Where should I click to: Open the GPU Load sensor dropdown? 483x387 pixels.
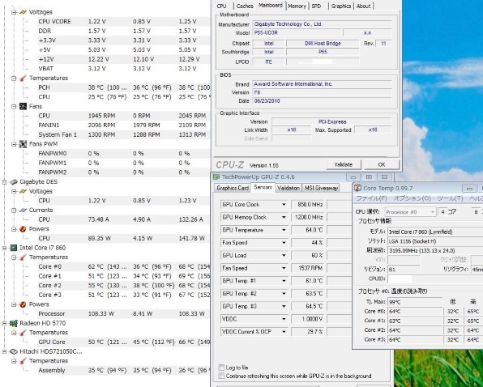pos(284,255)
